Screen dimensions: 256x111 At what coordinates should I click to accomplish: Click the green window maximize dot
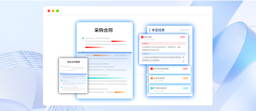(57, 11)
